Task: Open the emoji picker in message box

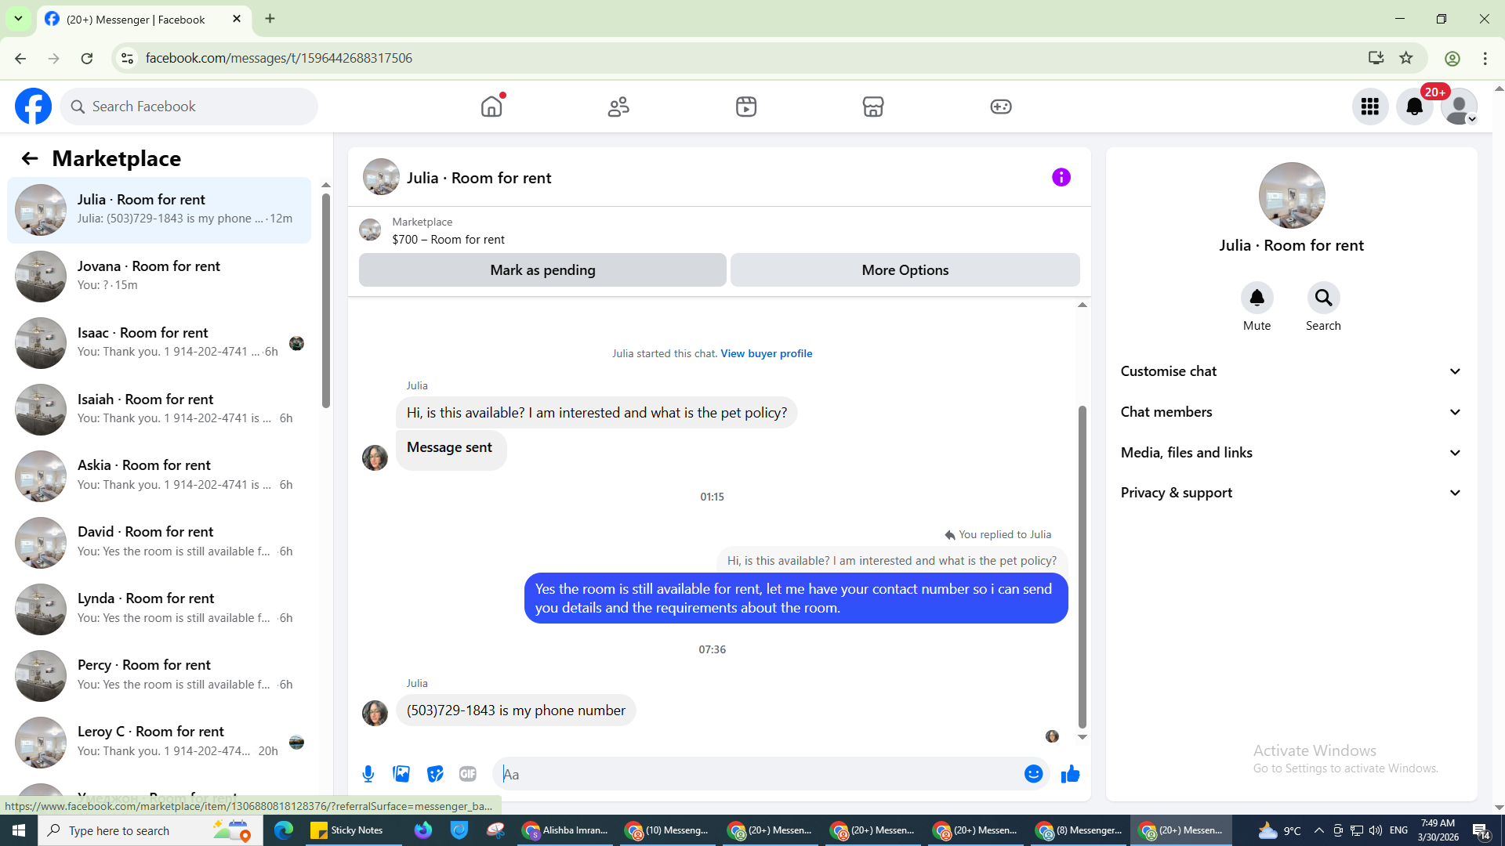Action: pyautogui.click(x=1033, y=774)
